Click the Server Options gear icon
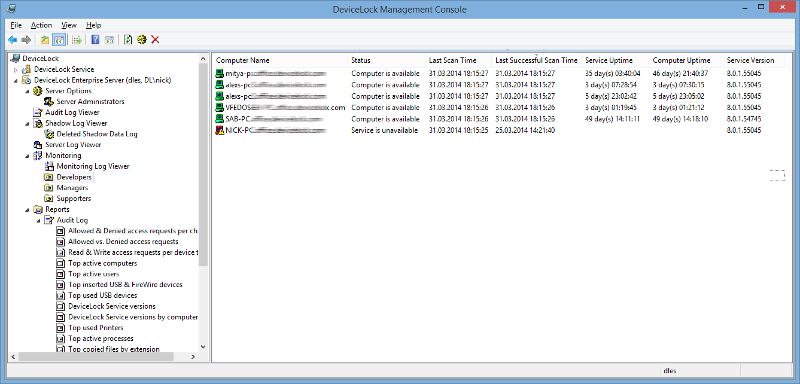The width and height of the screenshot is (800, 384). (x=38, y=91)
